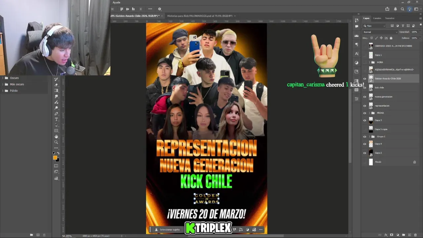
Task: Hide the Capa 2 layer
Action: click(x=365, y=153)
